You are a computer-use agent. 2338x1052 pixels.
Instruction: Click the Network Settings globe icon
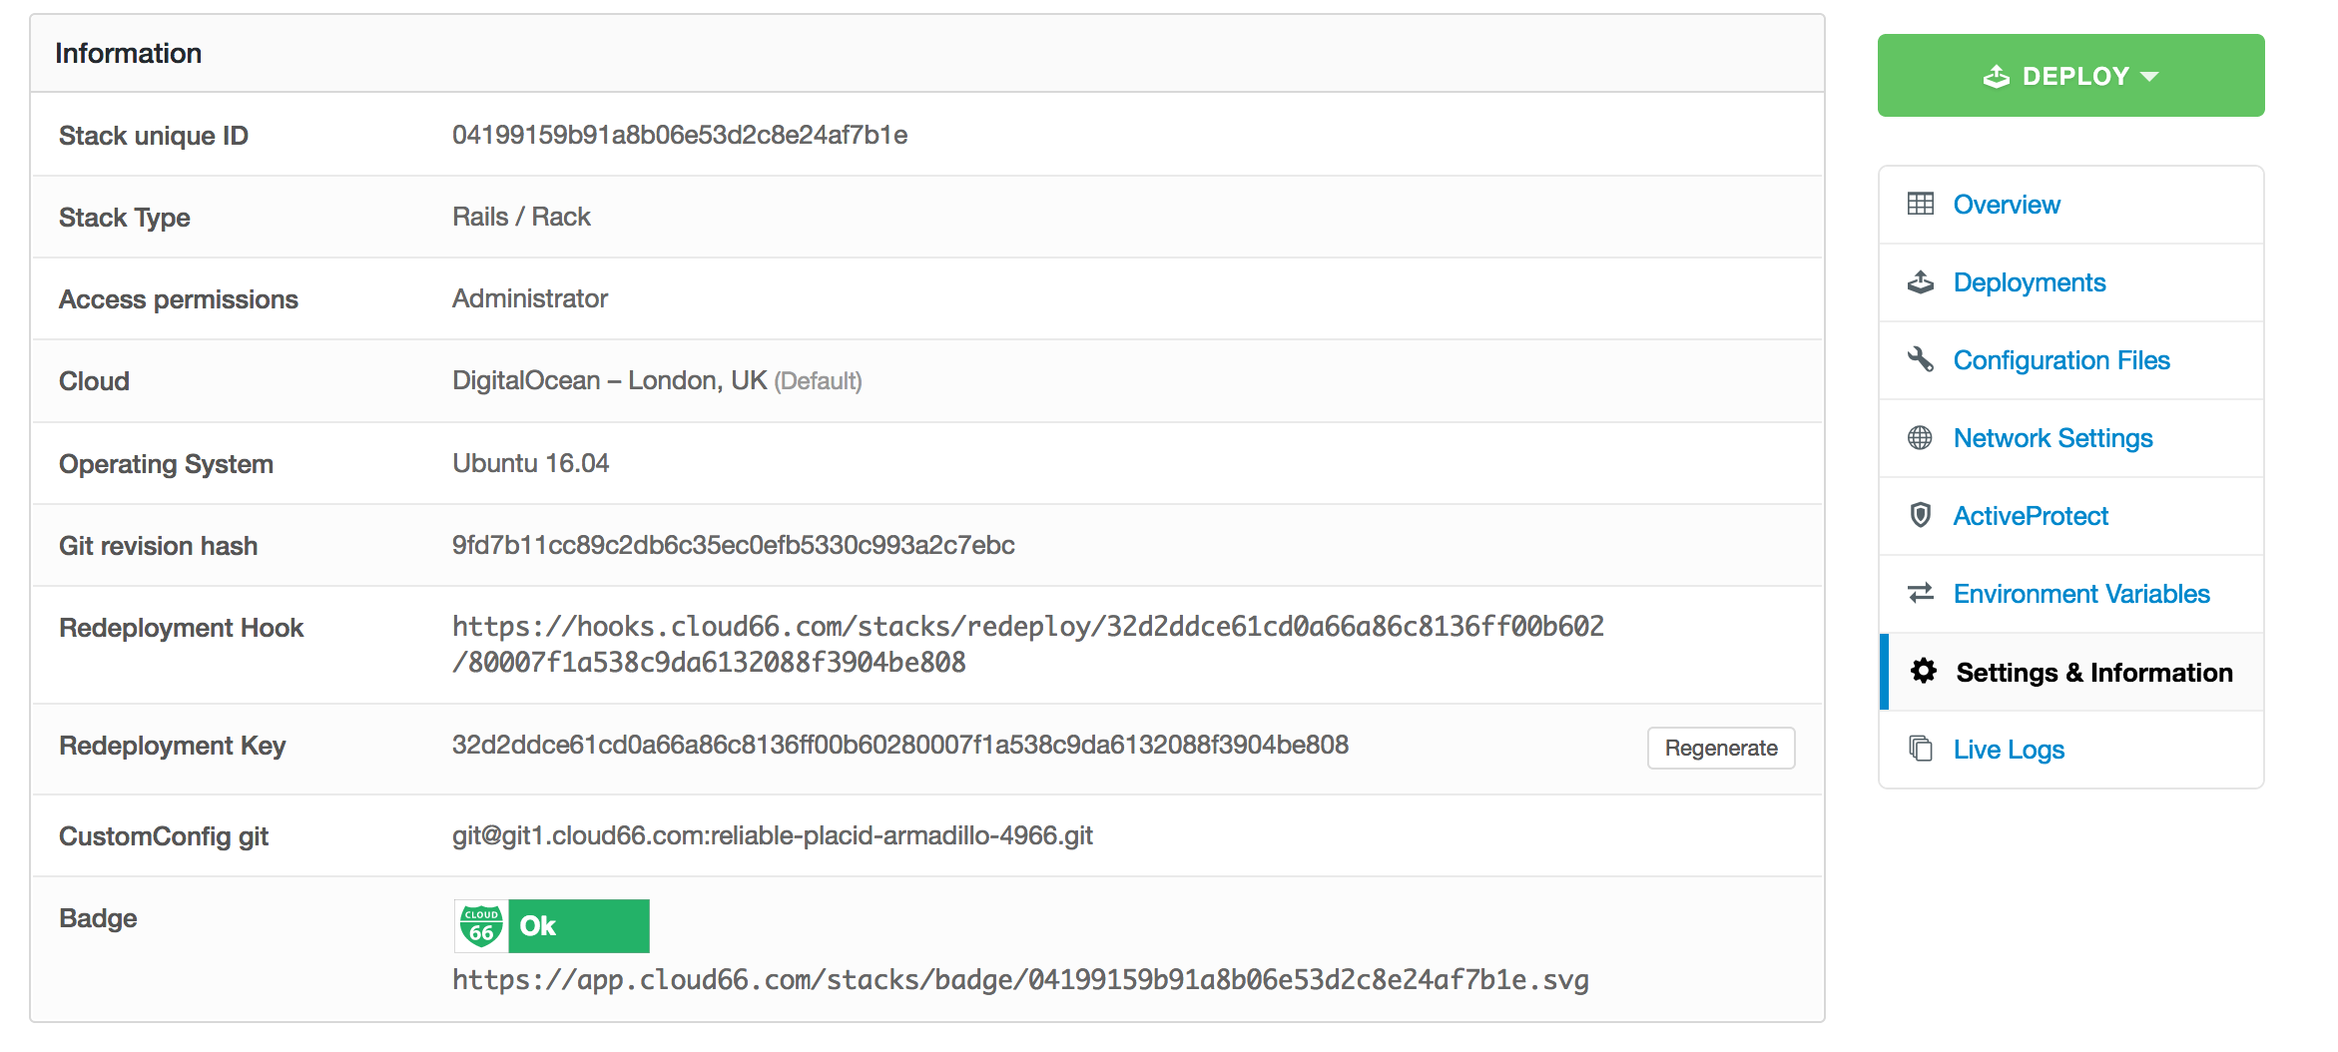coord(1920,437)
